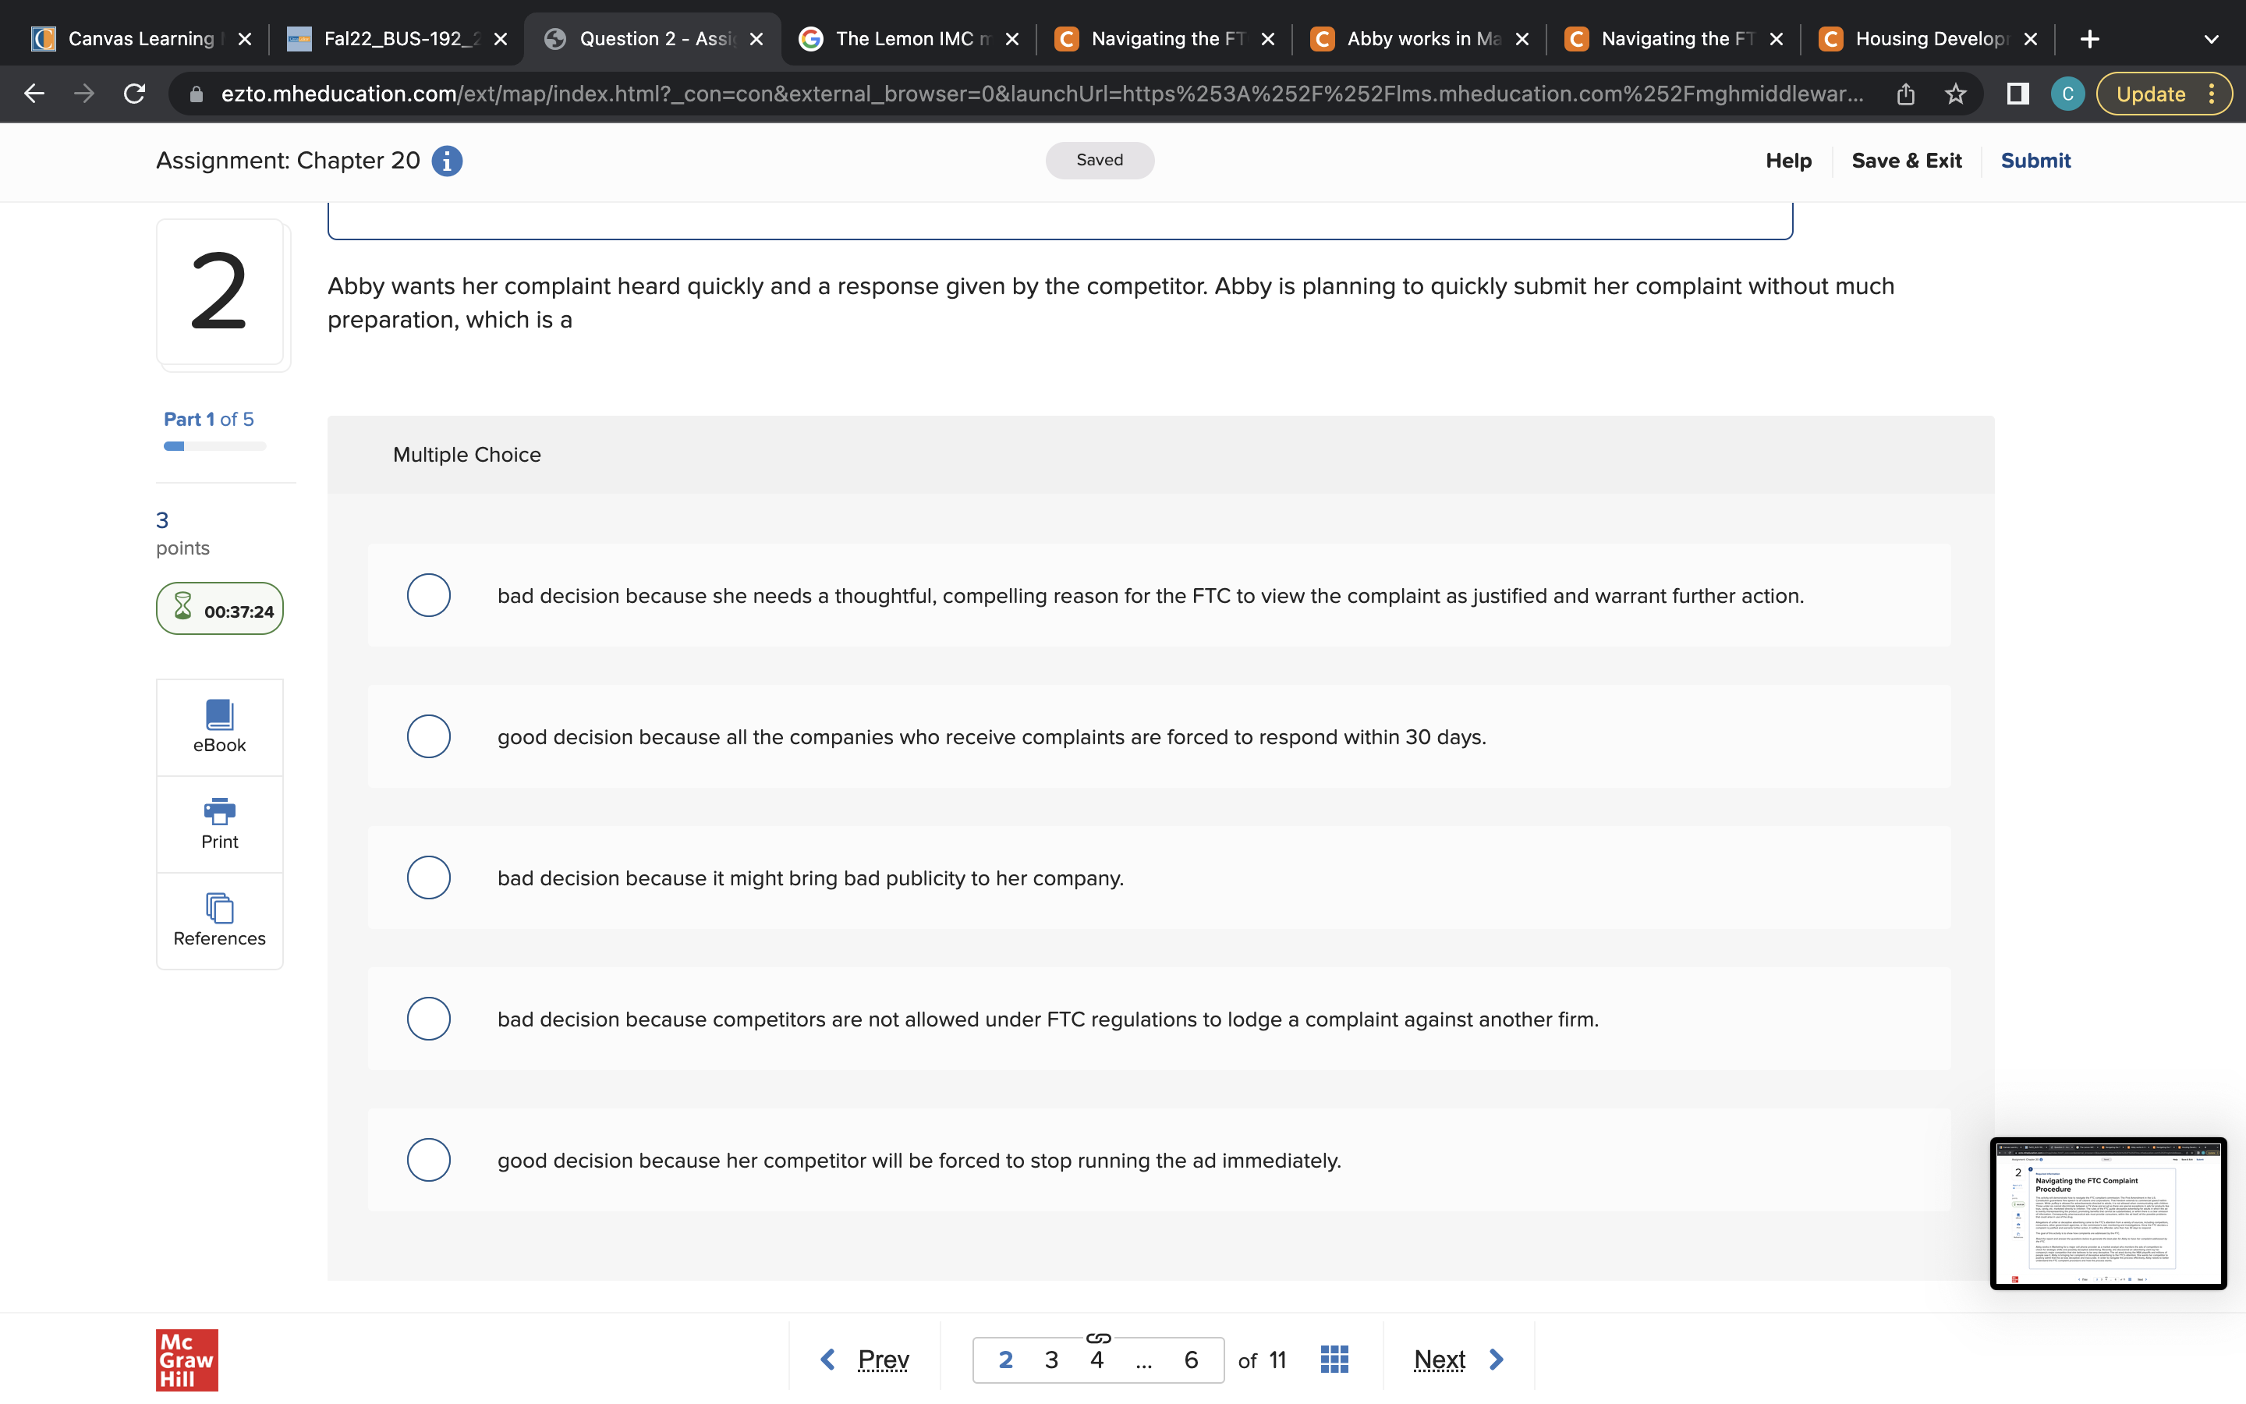Bookmark page with star icon

pyautogui.click(x=1956, y=94)
